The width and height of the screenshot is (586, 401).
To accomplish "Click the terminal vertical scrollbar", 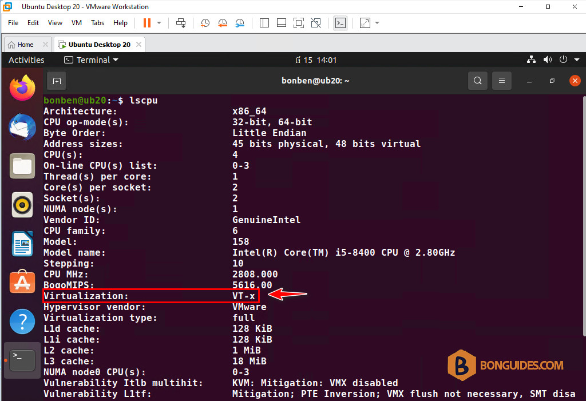I will click(x=584, y=216).
